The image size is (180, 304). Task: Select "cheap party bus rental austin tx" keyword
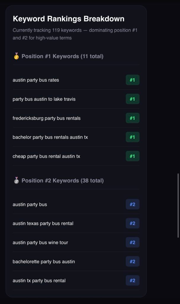pyautogui.click(x=46, y=156)
